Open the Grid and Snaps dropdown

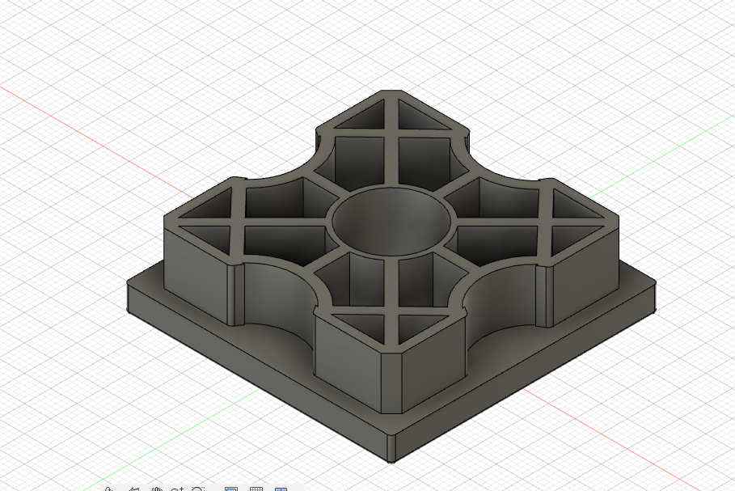click(x=265, y=489)
